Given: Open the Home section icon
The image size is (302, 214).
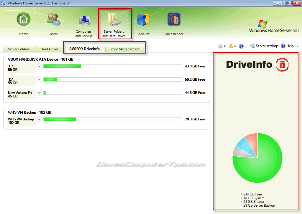Looking at the screenshot, I should pyautogui.click(x=24, y=19).
